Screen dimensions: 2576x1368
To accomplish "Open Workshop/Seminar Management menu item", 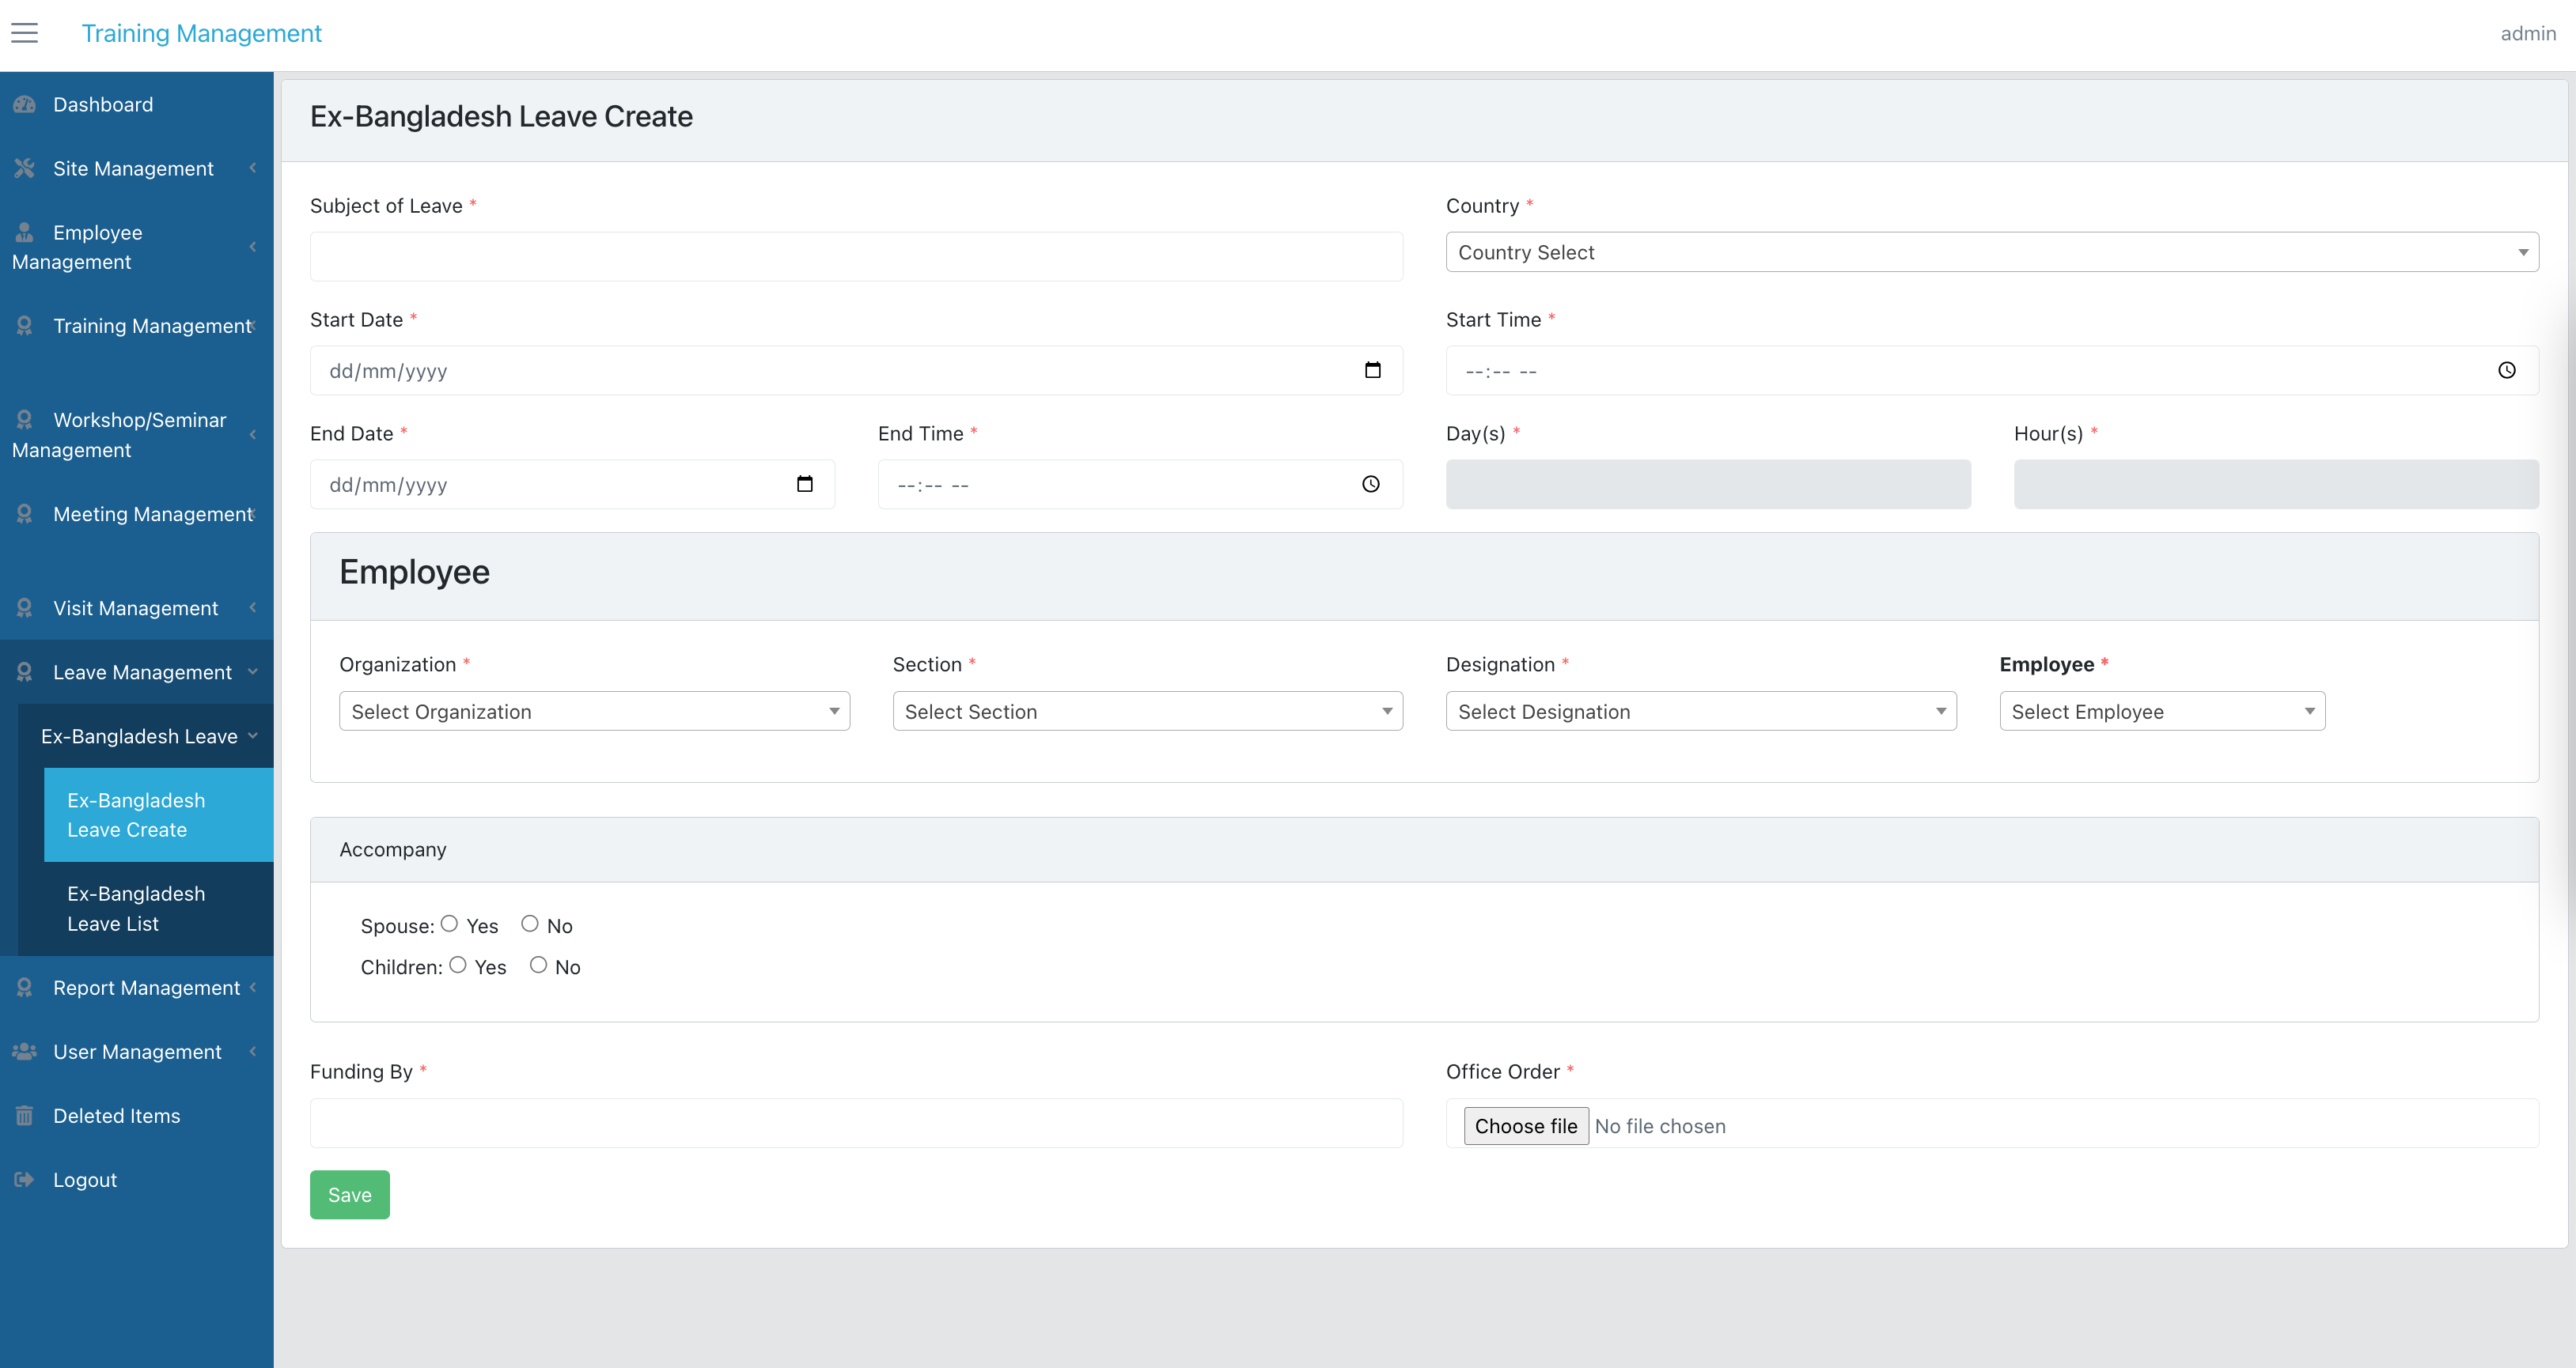I will point(137,435).
